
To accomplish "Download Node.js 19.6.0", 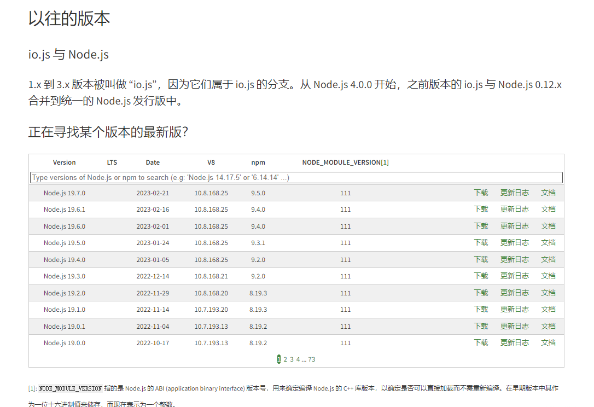I will click(481, 226).
